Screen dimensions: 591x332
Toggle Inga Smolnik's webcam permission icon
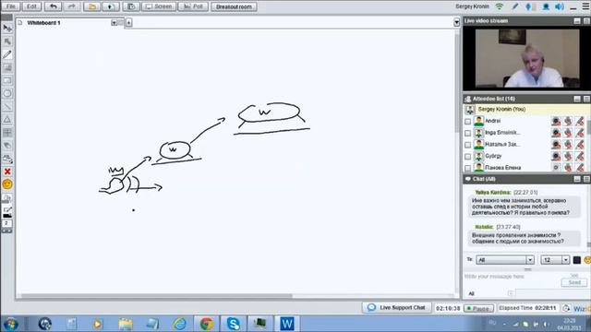(x=556, y=133)
